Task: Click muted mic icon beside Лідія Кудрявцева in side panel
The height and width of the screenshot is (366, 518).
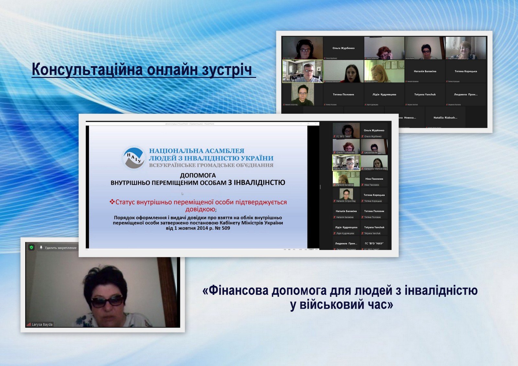Action: (334, 233)
